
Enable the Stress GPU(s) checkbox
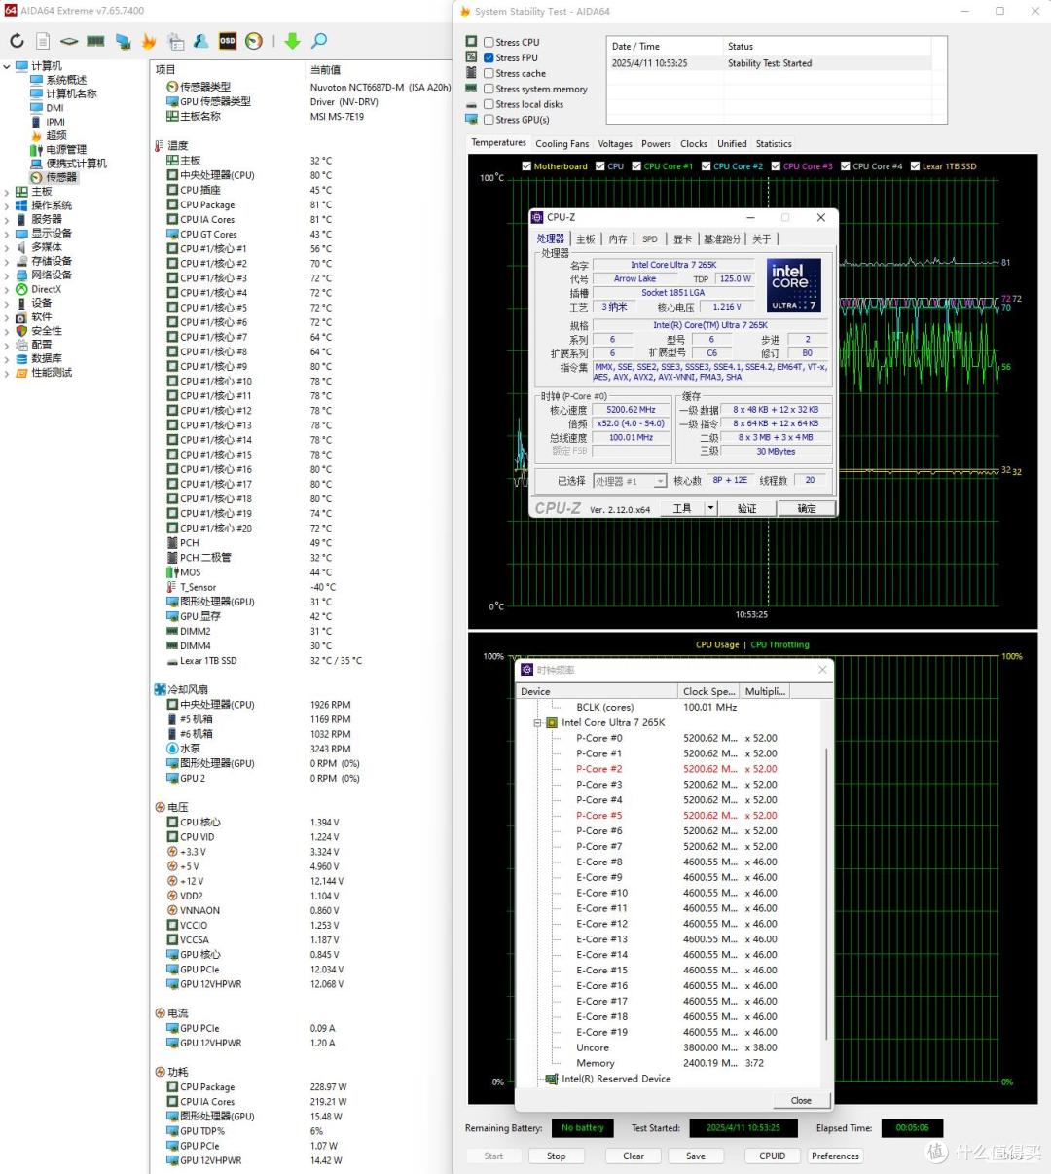coord(489,120)
